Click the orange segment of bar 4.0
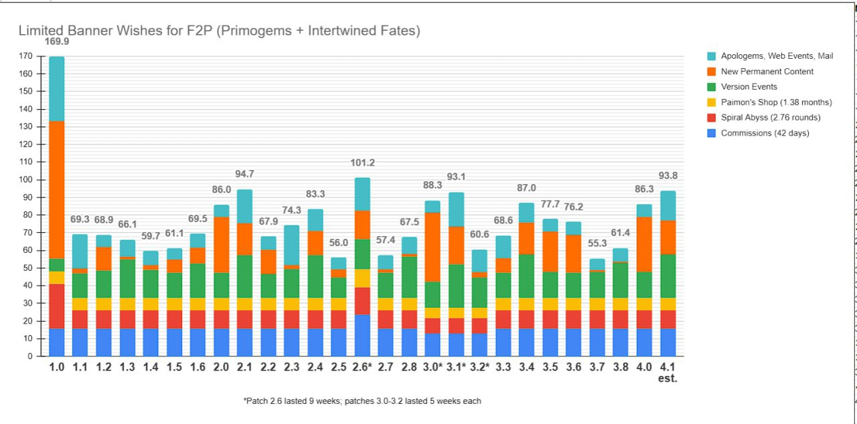This screenshot has height=424, width=857. 643,245
